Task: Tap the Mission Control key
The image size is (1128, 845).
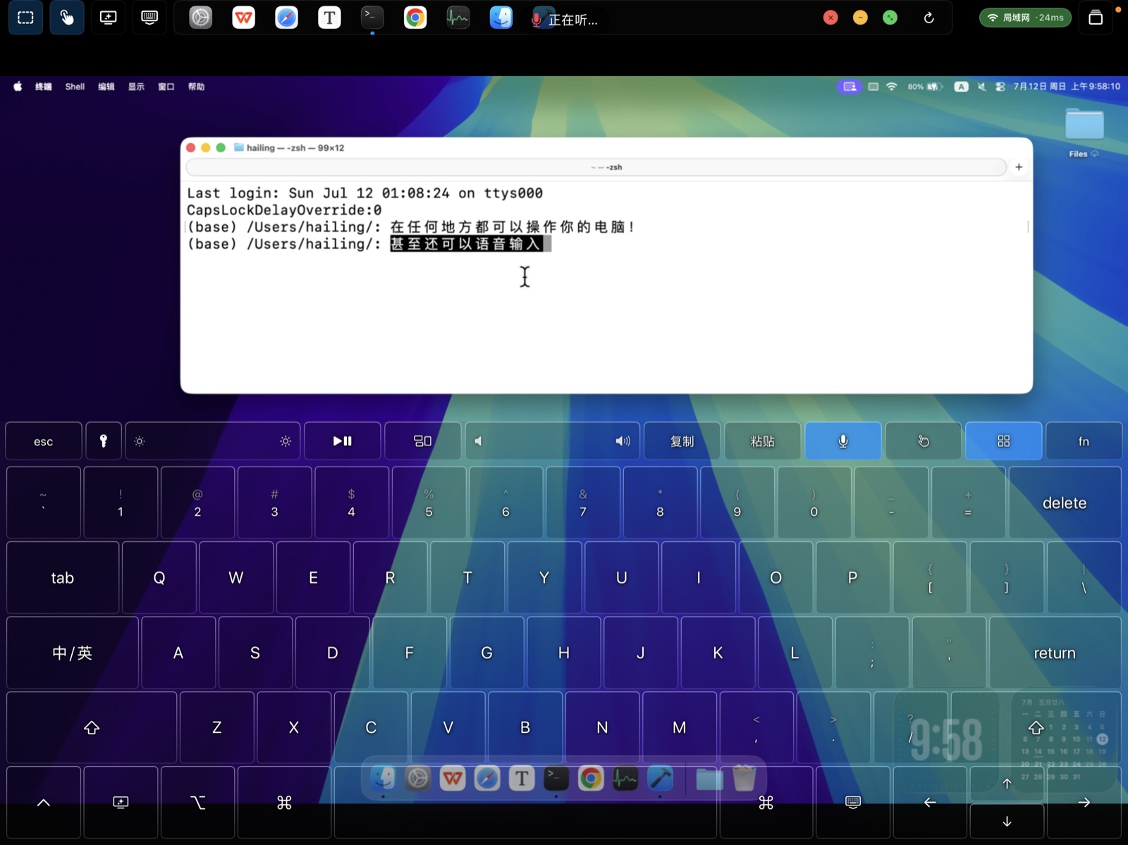Action: click(x=423, y=441)
